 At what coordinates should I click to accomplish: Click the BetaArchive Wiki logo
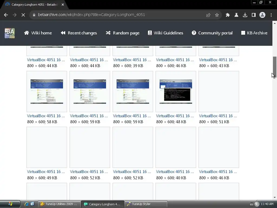point(9,33)
